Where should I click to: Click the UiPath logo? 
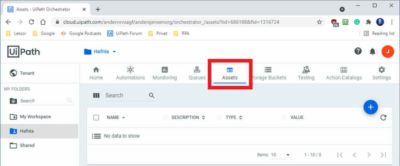[23, 52]
